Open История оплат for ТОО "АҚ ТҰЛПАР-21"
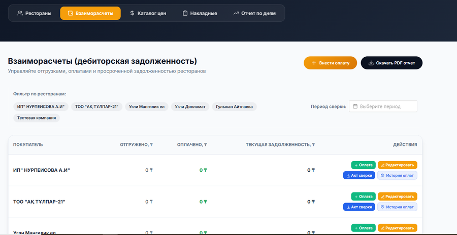Viewport: 457px width, 235px height. pyautogui.click(x=397, y=207)
